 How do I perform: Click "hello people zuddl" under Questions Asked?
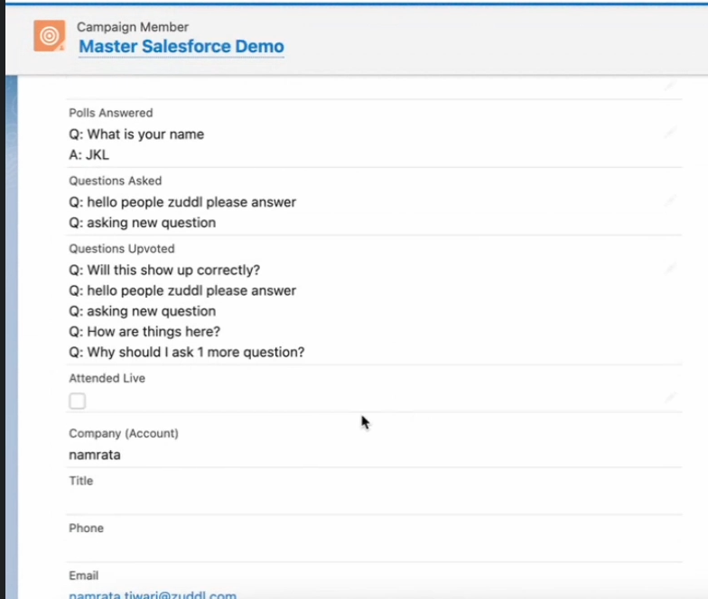click(x=182, y=202)
